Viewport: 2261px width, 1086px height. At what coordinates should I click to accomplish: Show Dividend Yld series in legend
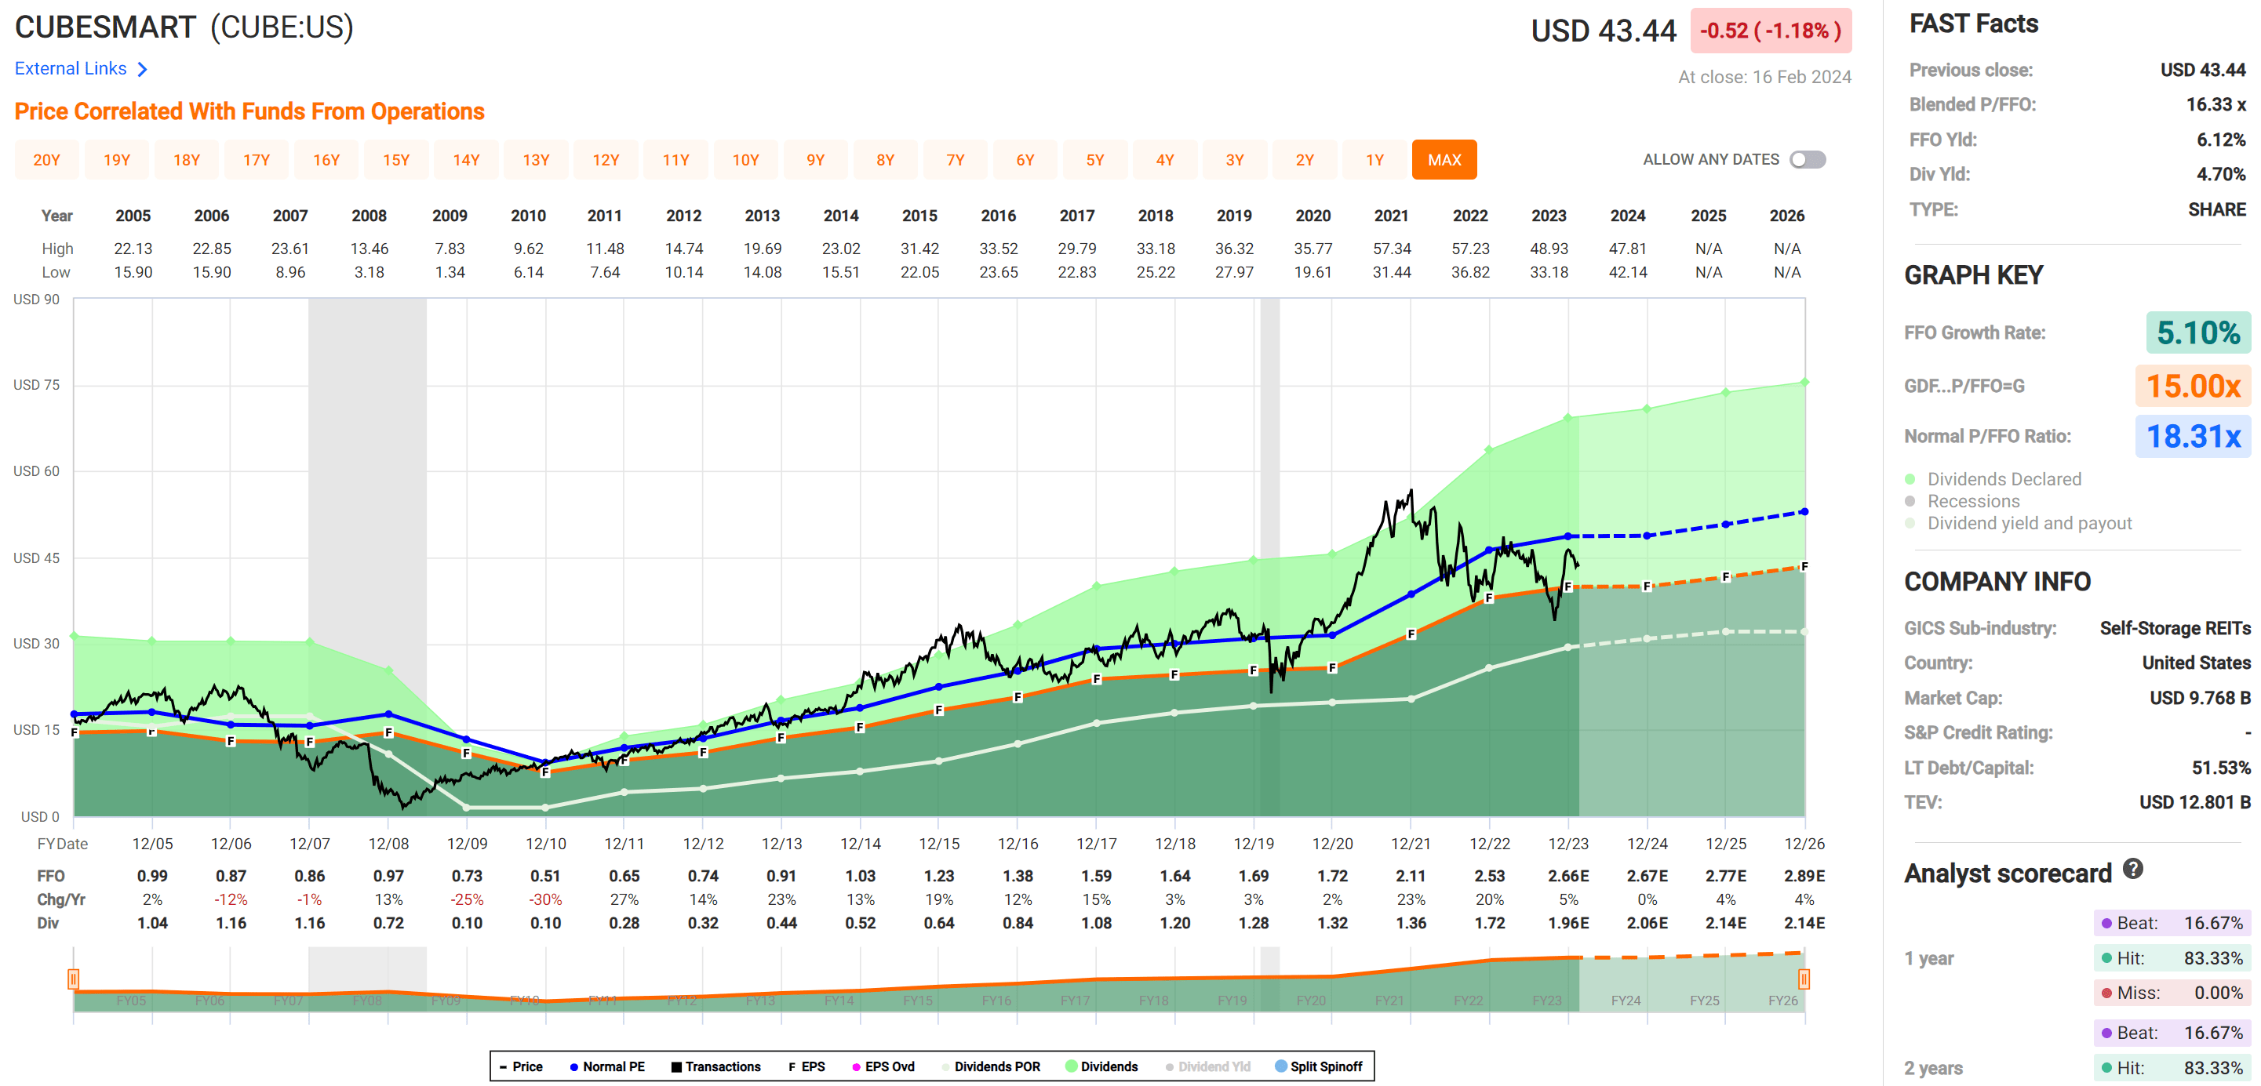[x=1207, y=1066]
